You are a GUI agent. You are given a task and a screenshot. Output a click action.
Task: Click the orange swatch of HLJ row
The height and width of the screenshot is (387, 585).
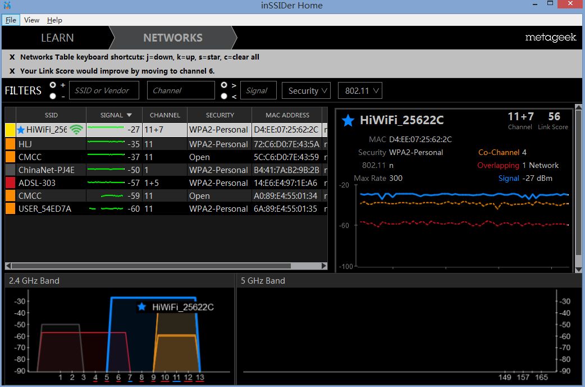pos(10,144)
